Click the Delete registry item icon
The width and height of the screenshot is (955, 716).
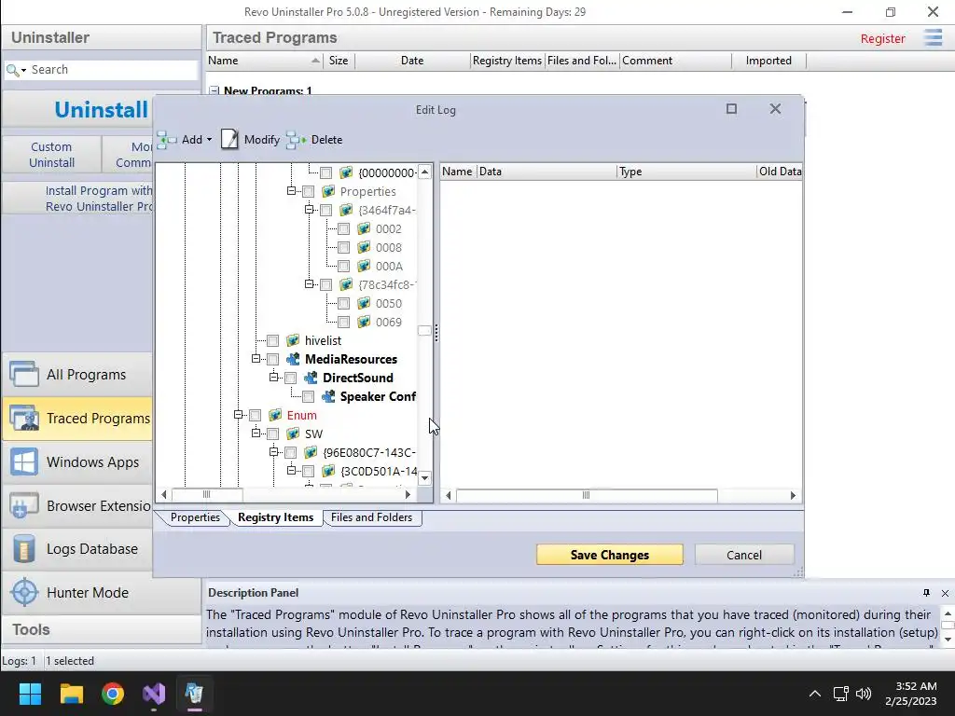296,140
